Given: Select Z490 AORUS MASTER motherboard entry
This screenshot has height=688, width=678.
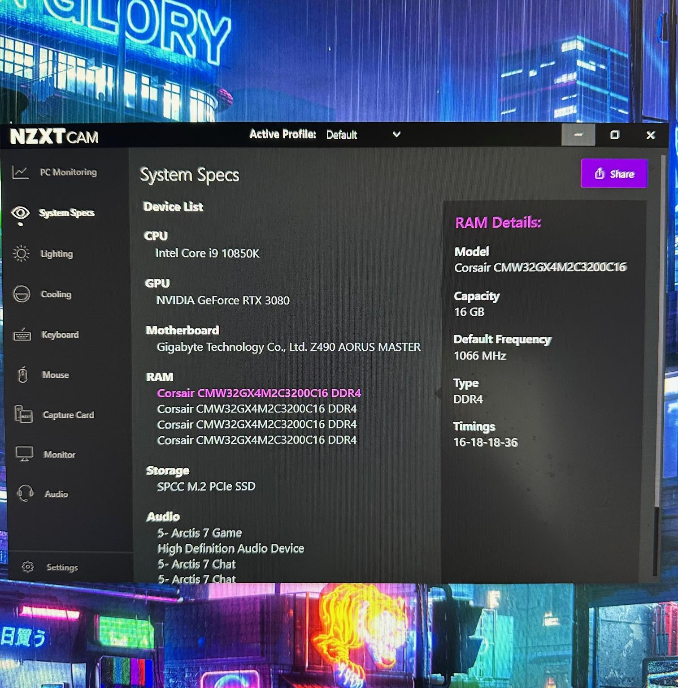Looking at the screenshot, I should coord(289,347).
